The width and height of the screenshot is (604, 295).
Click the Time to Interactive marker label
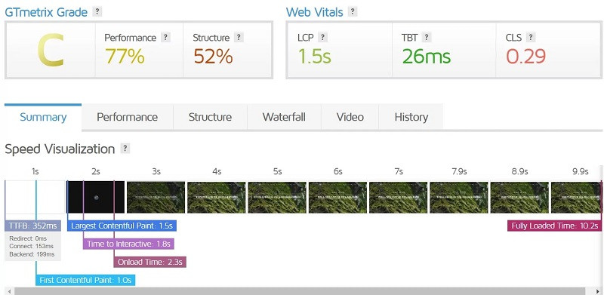coord(128,244)
